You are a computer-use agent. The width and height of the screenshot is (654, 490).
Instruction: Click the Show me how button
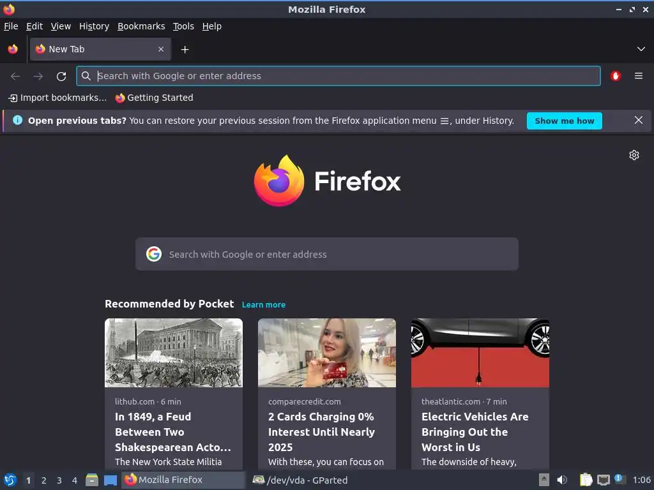point(565,121)
